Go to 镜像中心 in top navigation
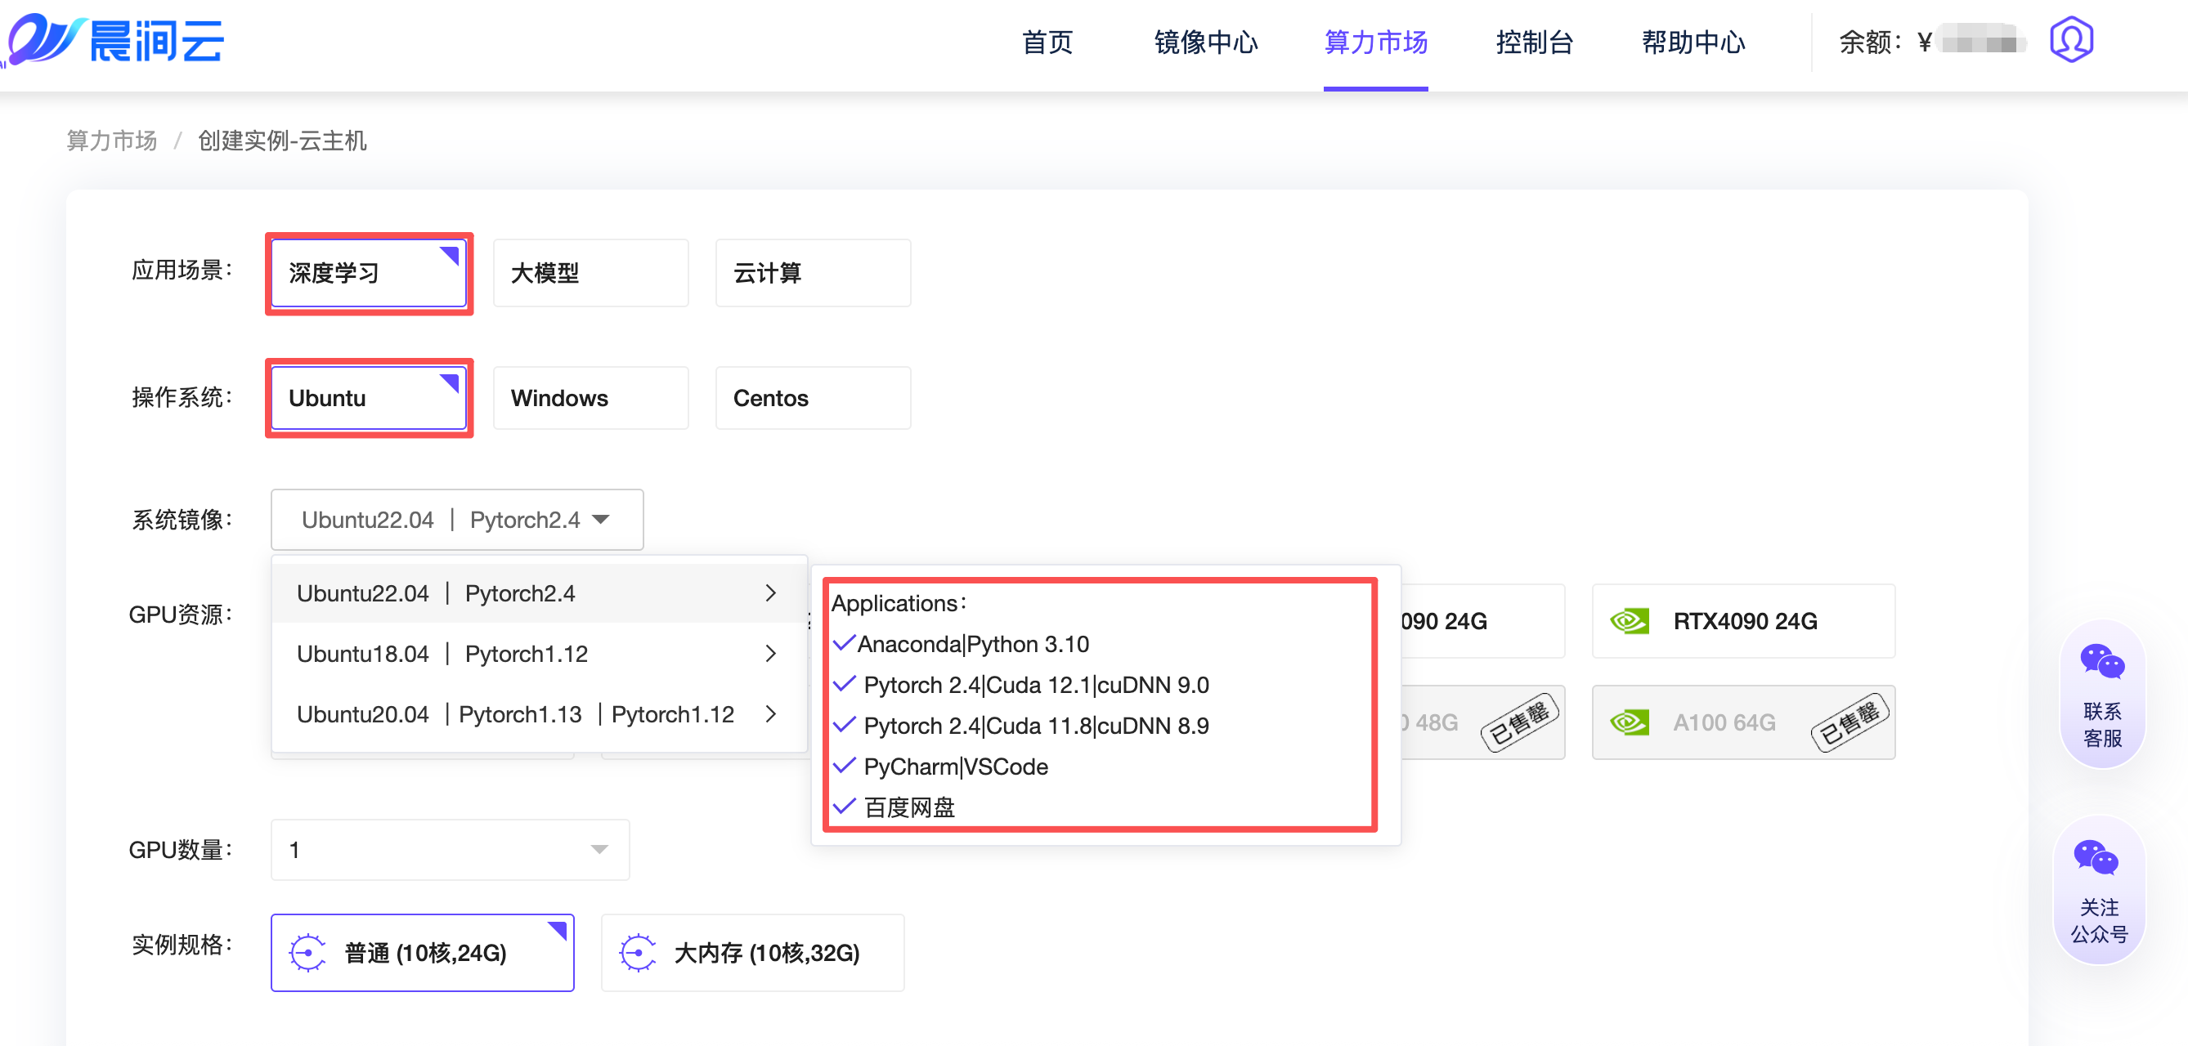Screen dimensions: 2188x1046 point(1205,42)
